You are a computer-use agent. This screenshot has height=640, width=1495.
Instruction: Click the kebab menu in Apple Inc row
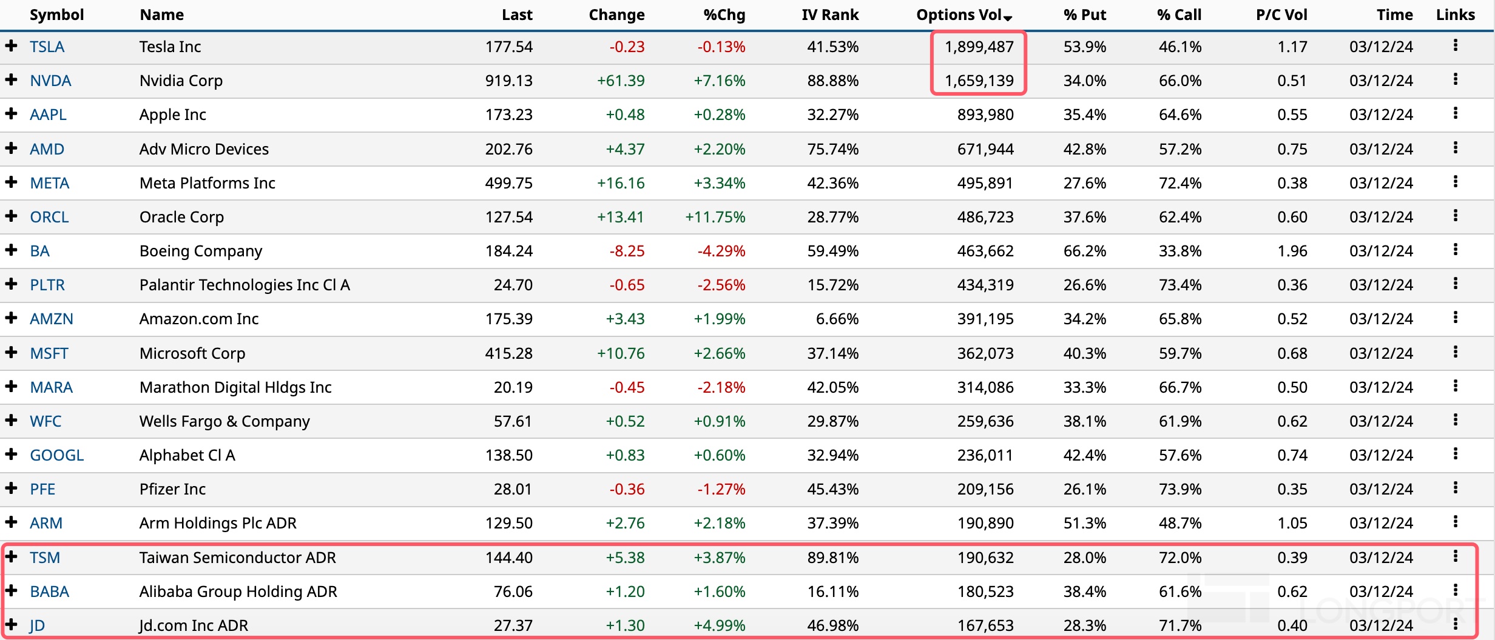pos(1455,113)
